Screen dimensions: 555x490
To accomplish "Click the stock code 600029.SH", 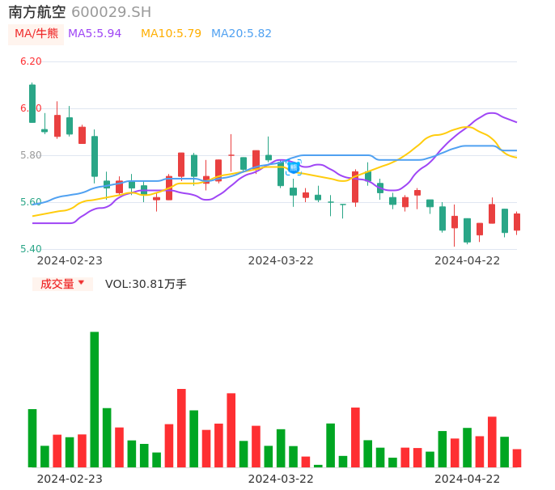I will pyautogui.click(x=111, y=12).
